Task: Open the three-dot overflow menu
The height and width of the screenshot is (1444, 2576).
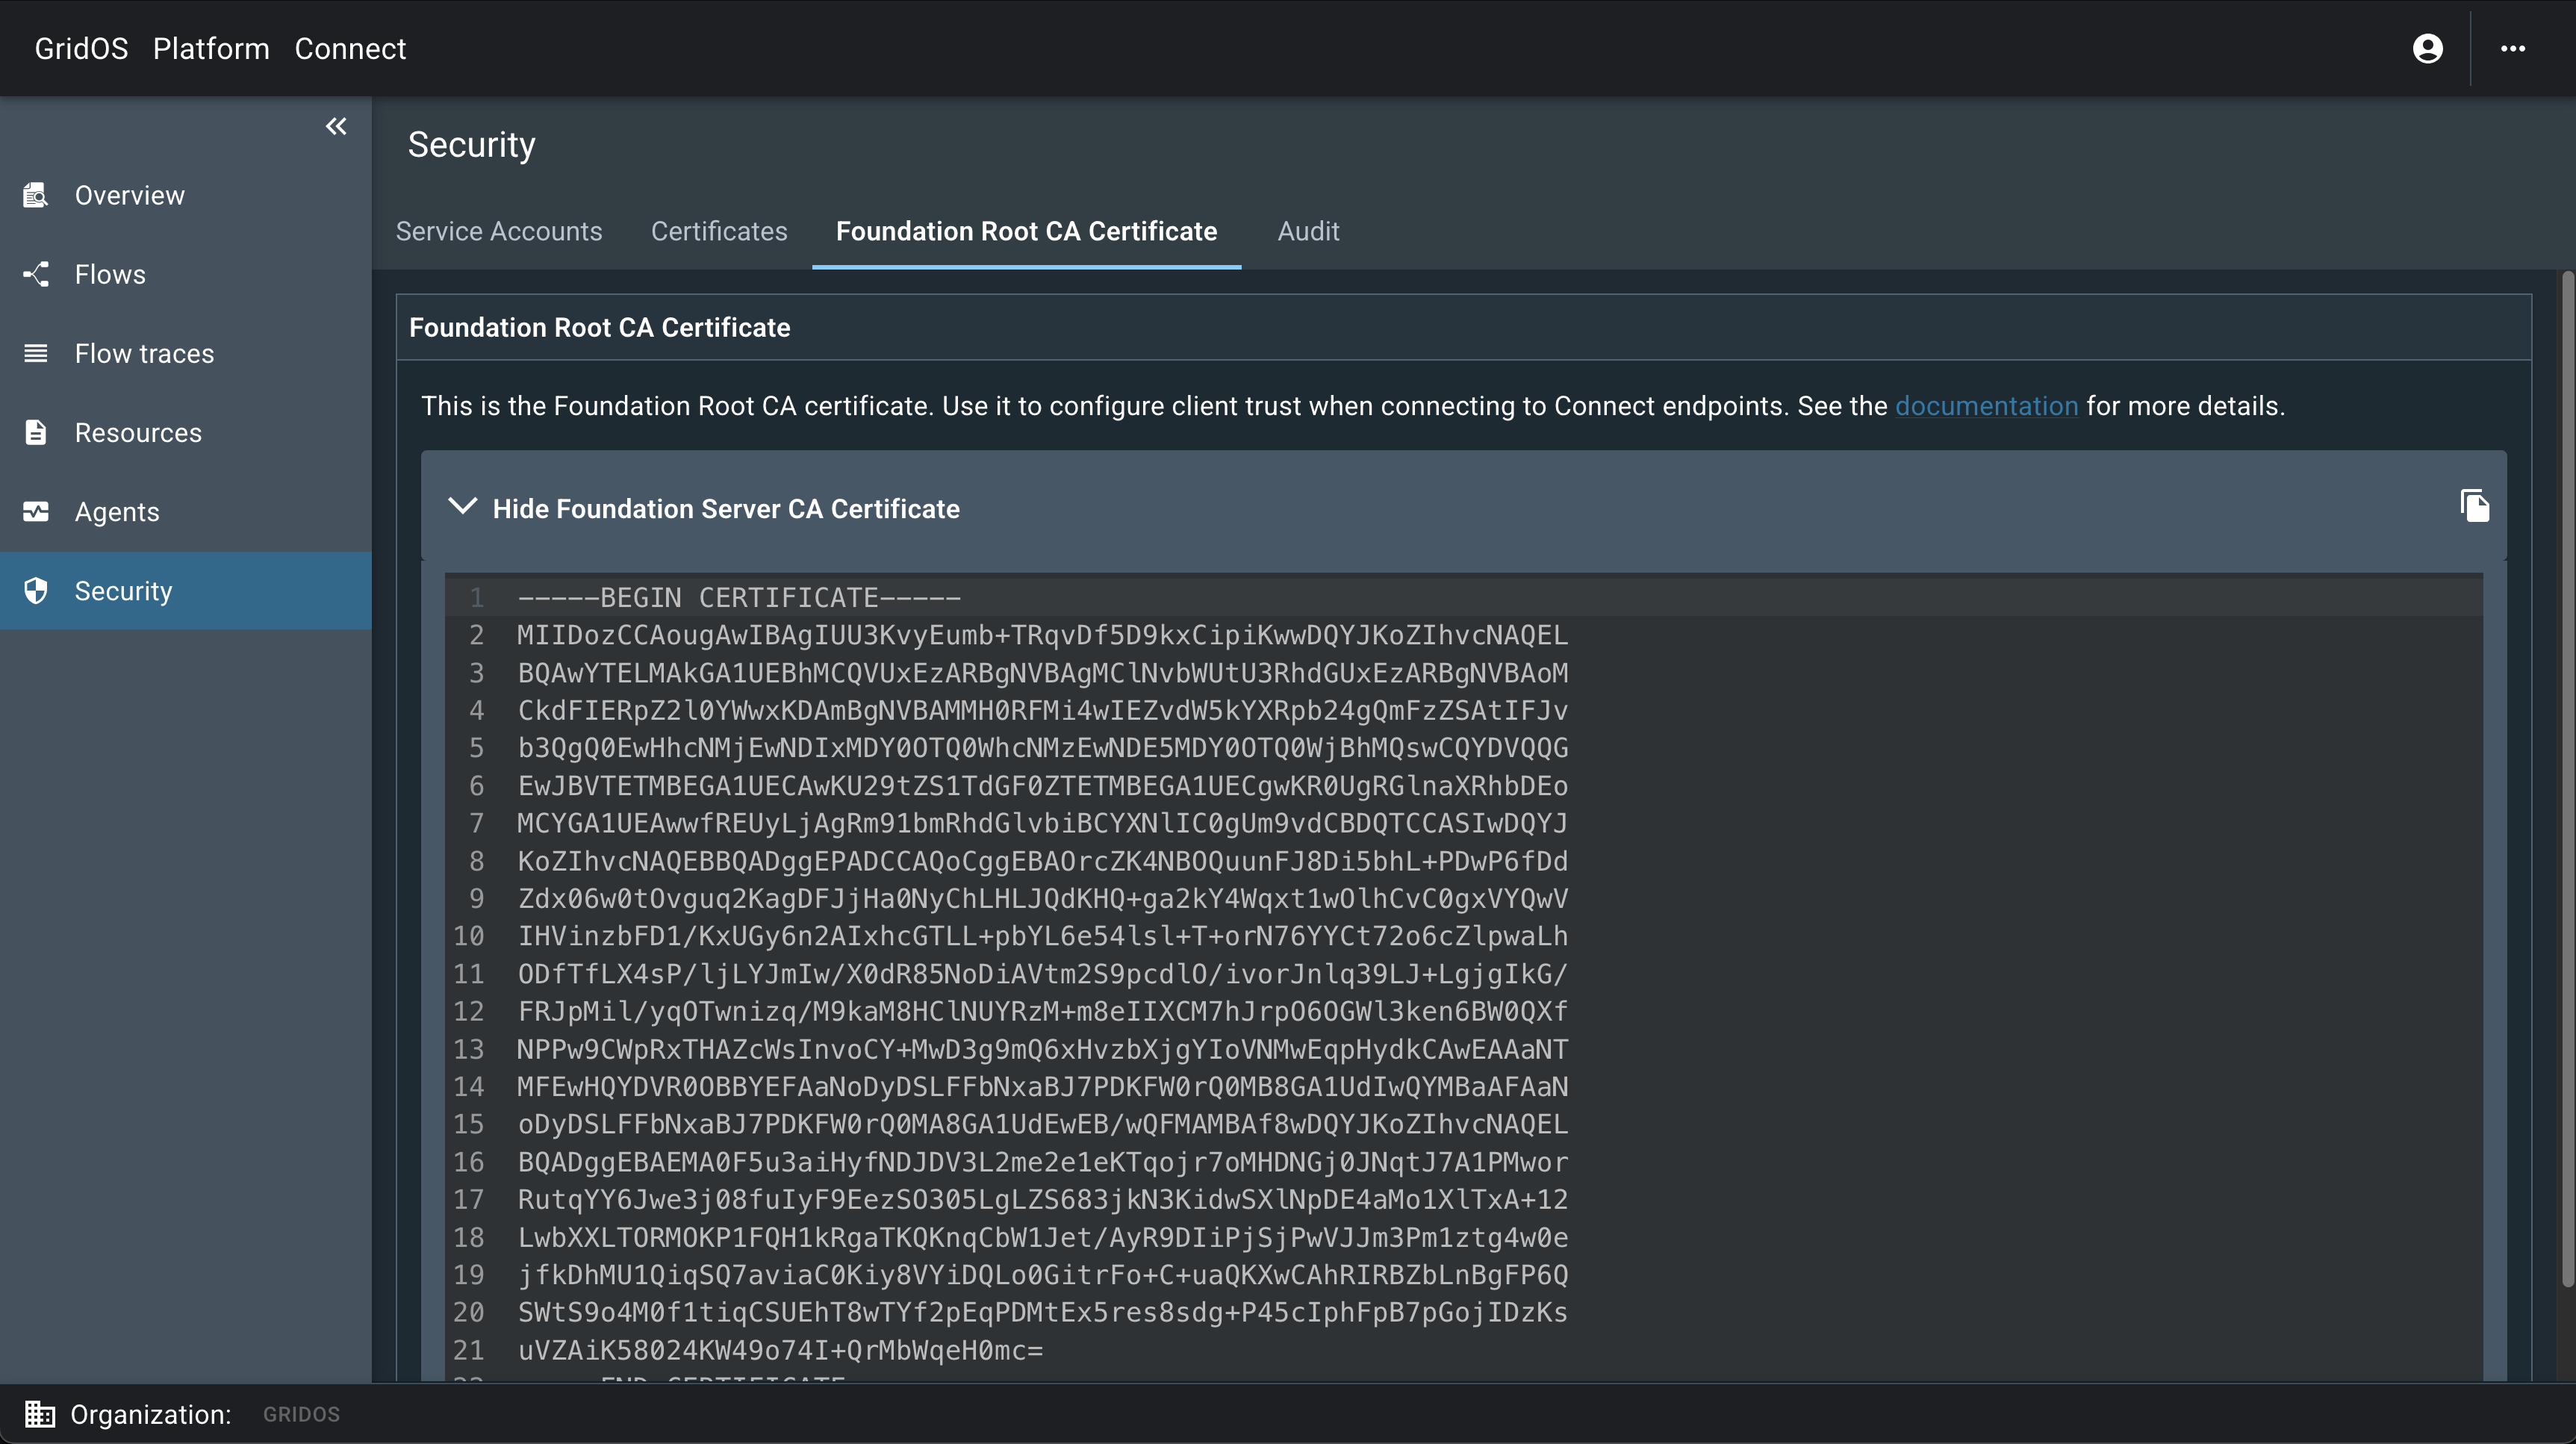Action: 2514,48
